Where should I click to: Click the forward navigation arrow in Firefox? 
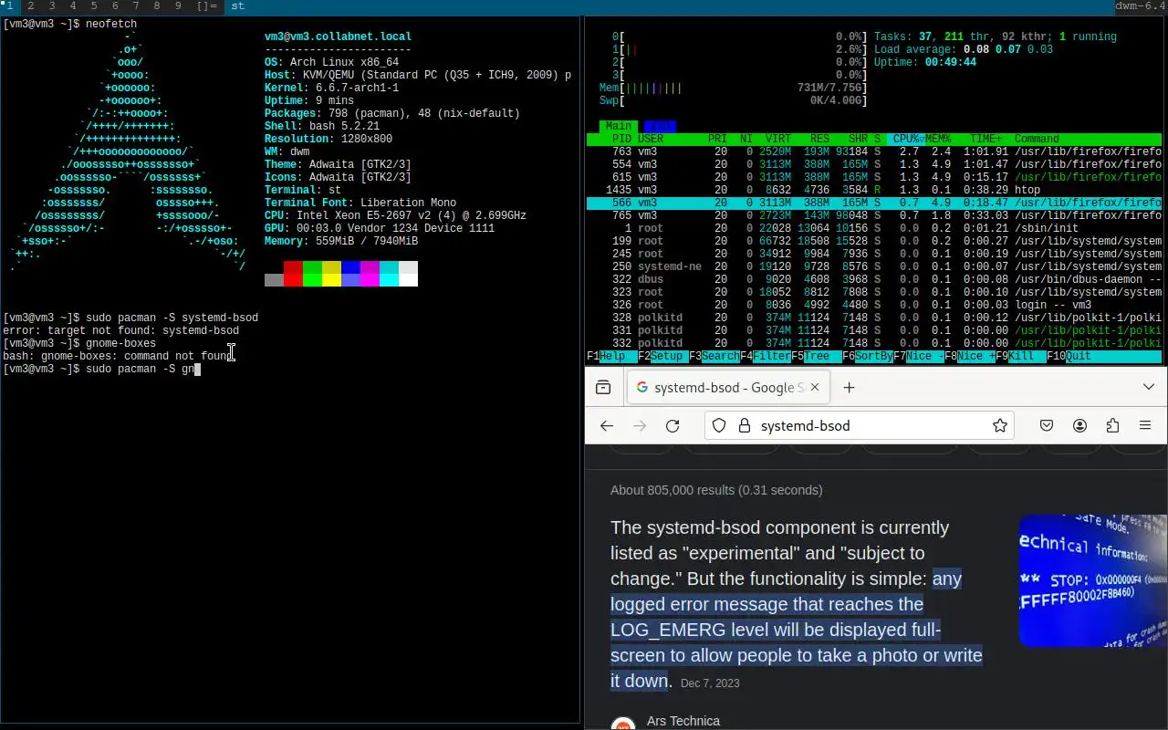pos(640,425)
